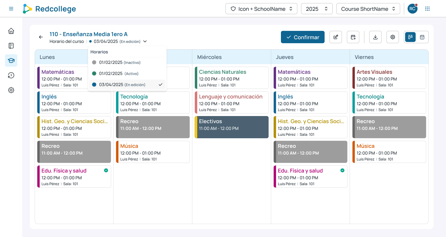Go to Home in the sidebar
Viewport: 446px width, 237px height.
[x=11, y=31]
